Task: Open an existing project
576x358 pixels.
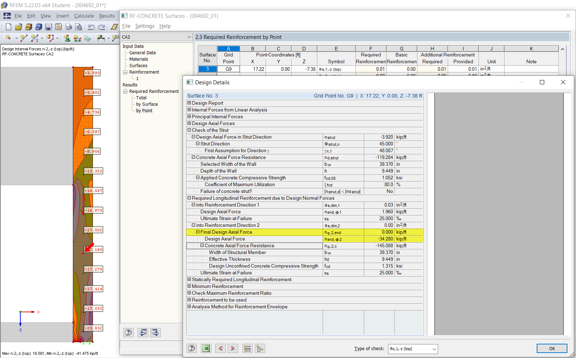Action: point(18,26)
